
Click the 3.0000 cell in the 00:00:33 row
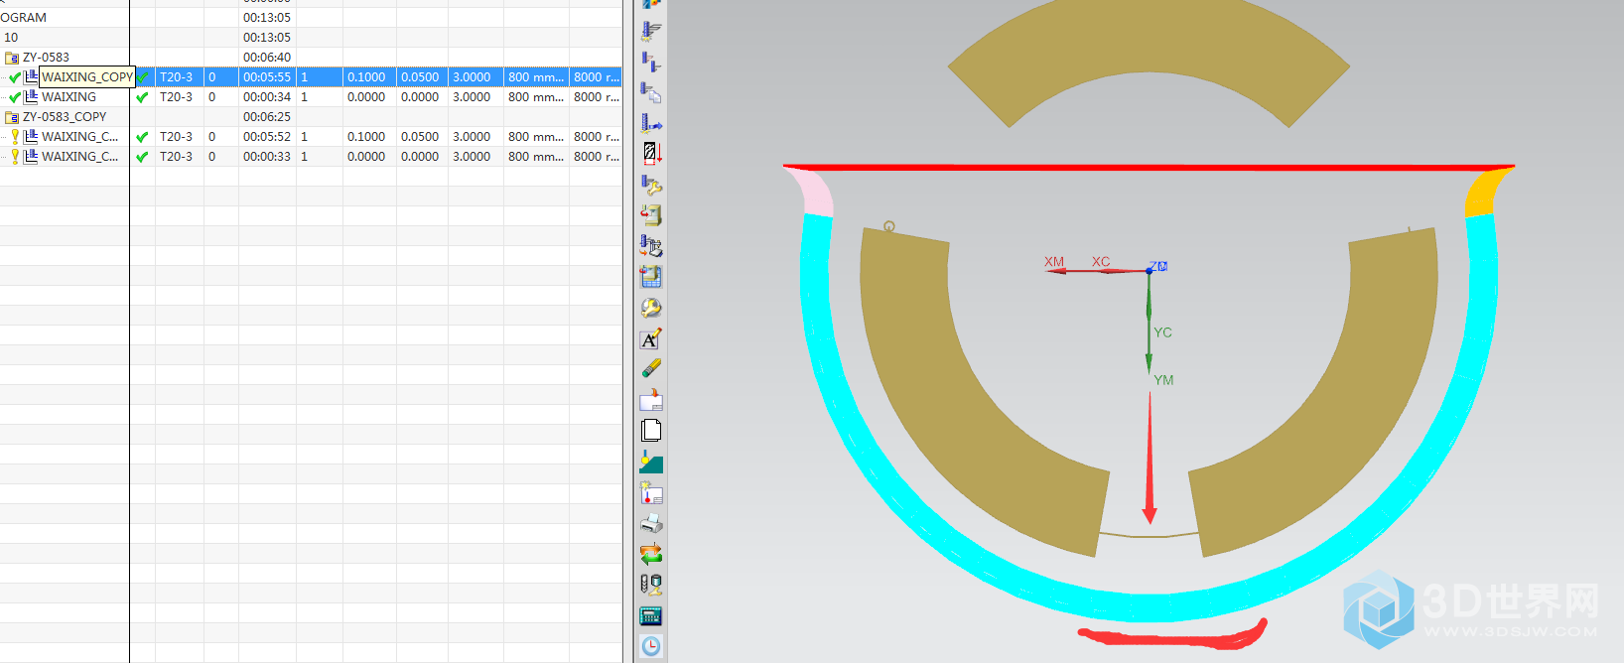[475, 157]
